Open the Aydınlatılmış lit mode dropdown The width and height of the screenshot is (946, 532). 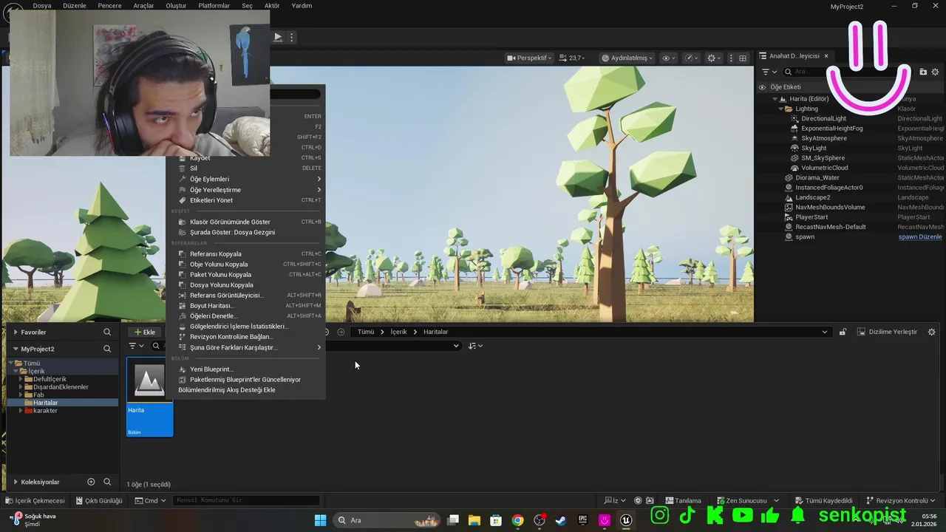627,58
